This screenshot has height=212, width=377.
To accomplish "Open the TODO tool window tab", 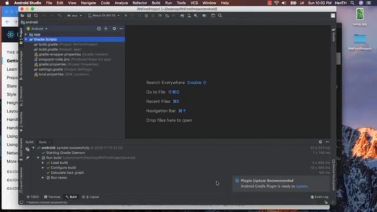I will pyautogui.click(x=33, y=197).
